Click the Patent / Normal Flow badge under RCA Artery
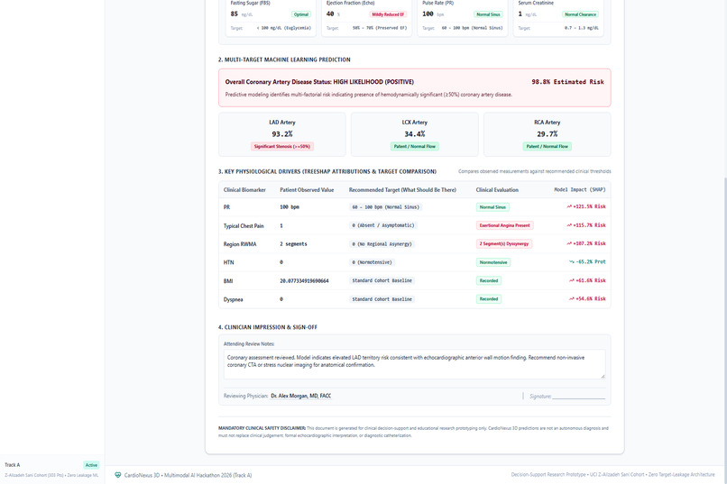The image size is (727, 484). click(x=548, y=146)
